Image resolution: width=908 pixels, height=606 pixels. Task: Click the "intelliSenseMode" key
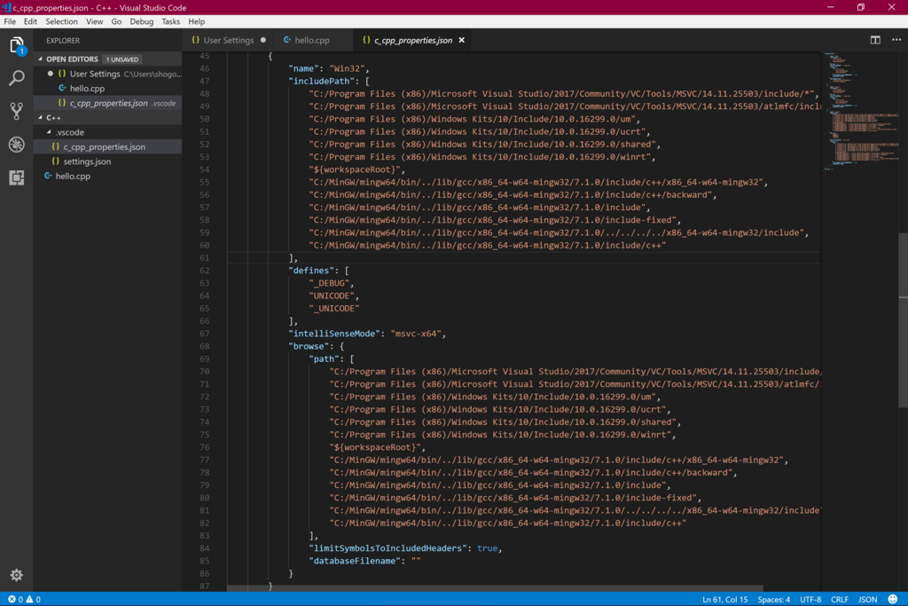tap(336, 334)
